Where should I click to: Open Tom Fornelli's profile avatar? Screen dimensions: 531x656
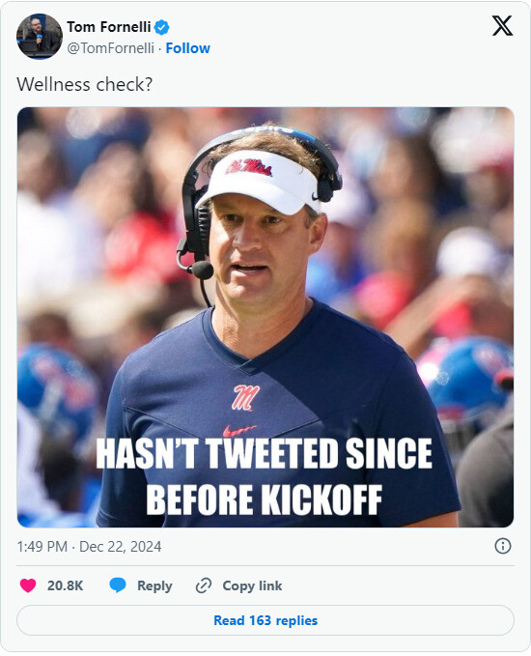coord(40,37)
